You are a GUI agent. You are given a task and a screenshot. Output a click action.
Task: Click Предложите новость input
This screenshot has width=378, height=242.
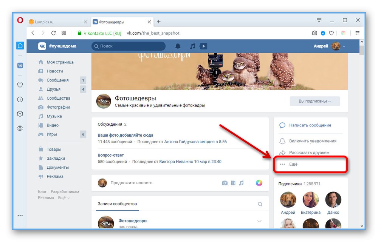(x=132, y=183)
